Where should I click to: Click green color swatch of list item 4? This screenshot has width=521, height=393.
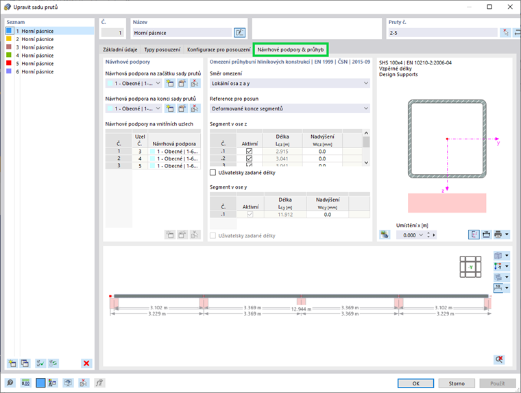tap(9, 55)
